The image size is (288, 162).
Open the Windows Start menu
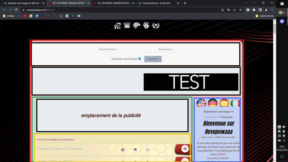pyautogui.click(x=282, y=4)
